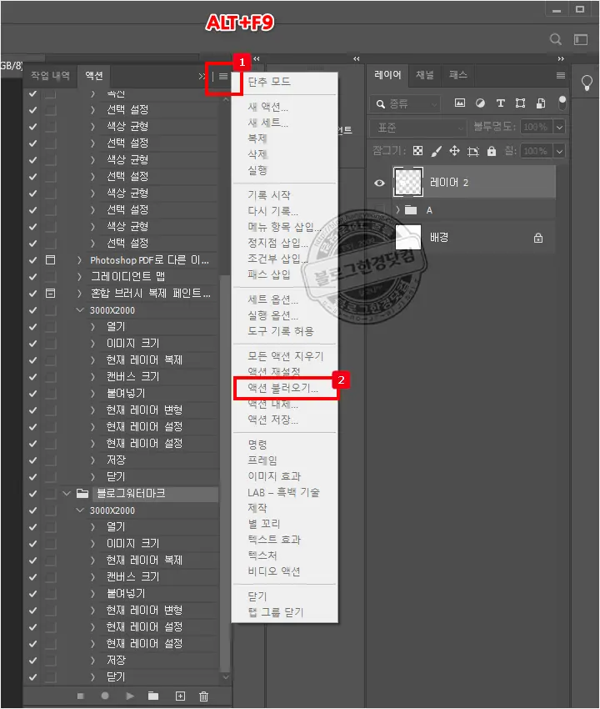Lock image pixels brush icon
This screenshot has width=600, height=709.
pyautogui.click(x=436, y=151)
